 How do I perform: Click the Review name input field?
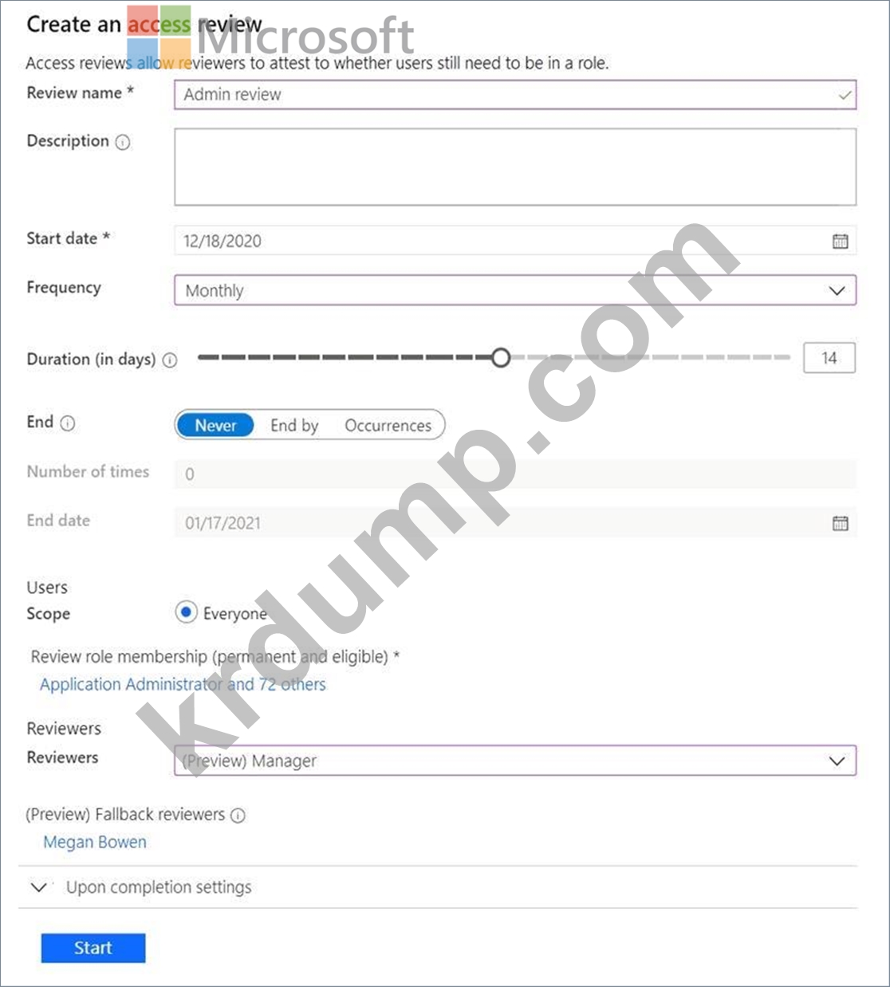514,94
